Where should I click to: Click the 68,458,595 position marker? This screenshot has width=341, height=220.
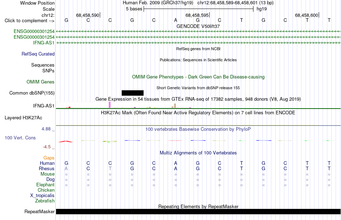(x=197, y=15)
